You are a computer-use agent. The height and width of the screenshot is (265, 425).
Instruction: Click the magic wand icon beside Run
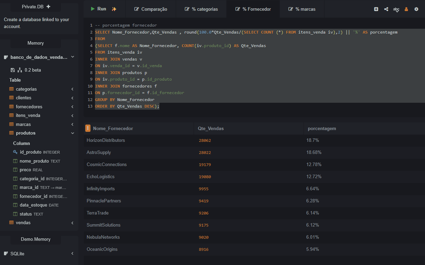tap(114, 9)
